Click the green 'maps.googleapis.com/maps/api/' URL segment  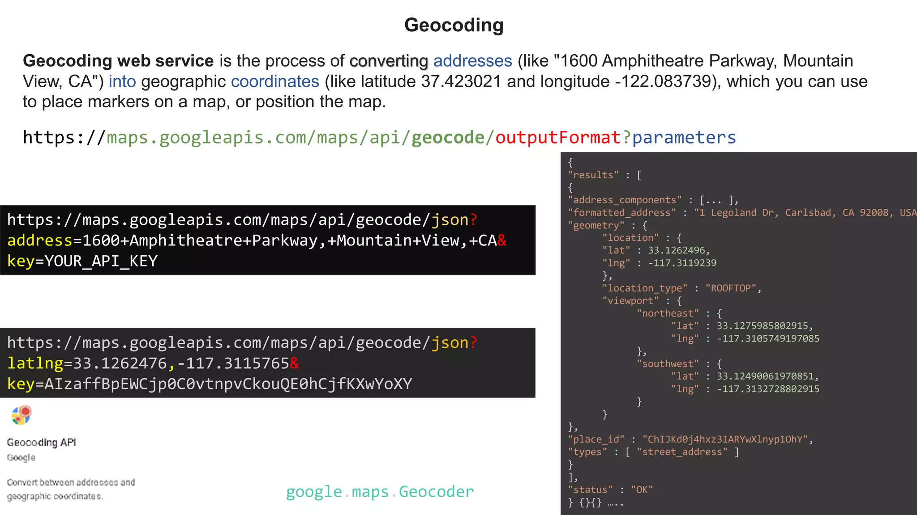pyautogui.click(x=259, y=138)
